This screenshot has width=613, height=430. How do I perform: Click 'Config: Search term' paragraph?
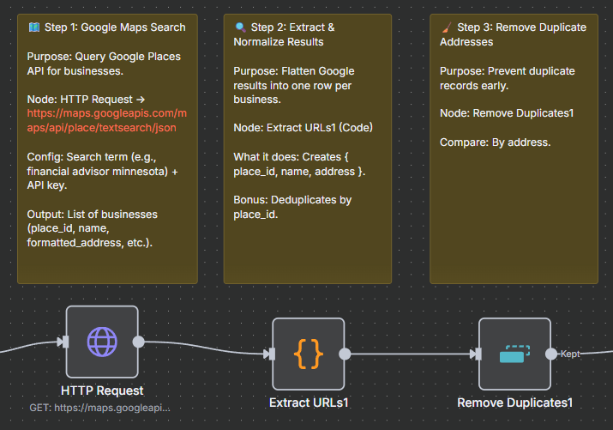click(102, 171)
